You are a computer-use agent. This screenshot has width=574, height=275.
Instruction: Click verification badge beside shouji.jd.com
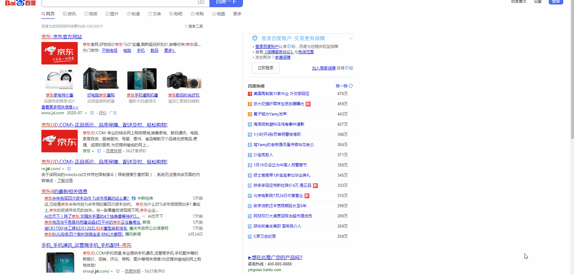118,271
